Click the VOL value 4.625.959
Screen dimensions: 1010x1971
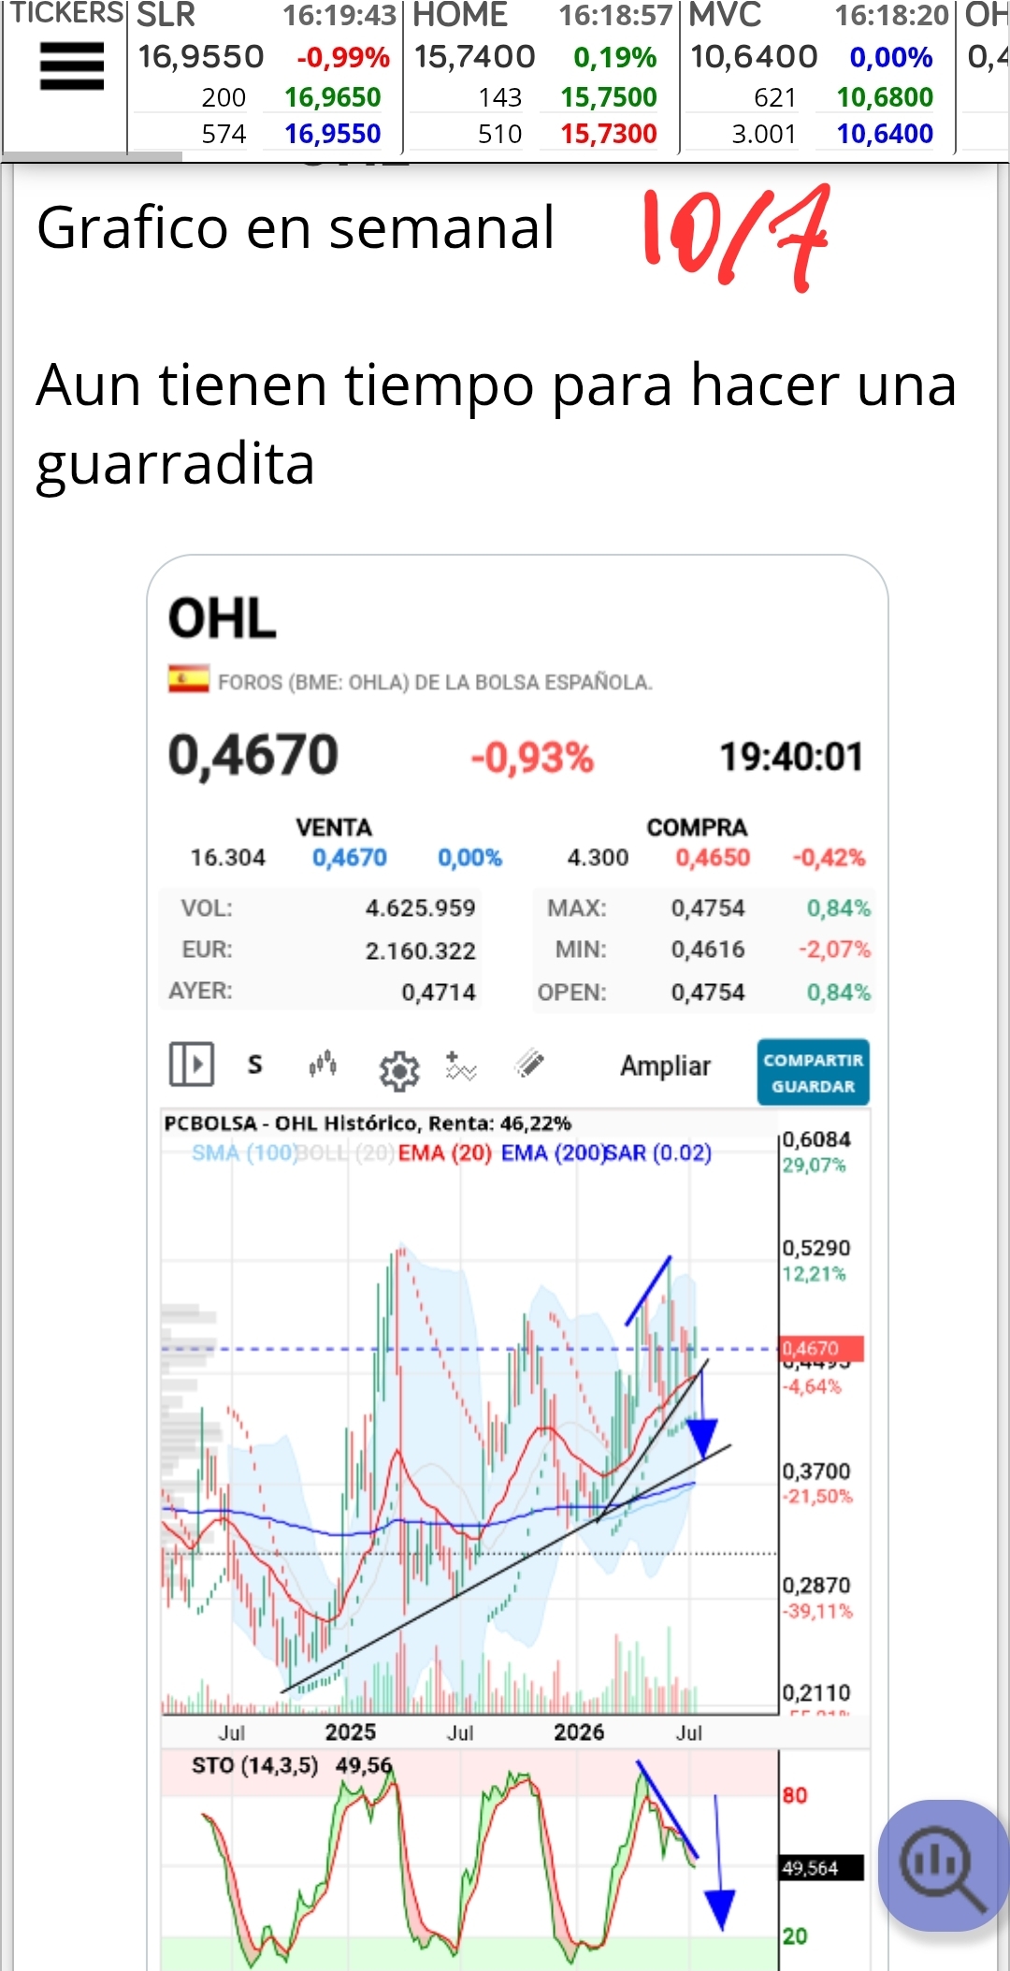[421, 907]
